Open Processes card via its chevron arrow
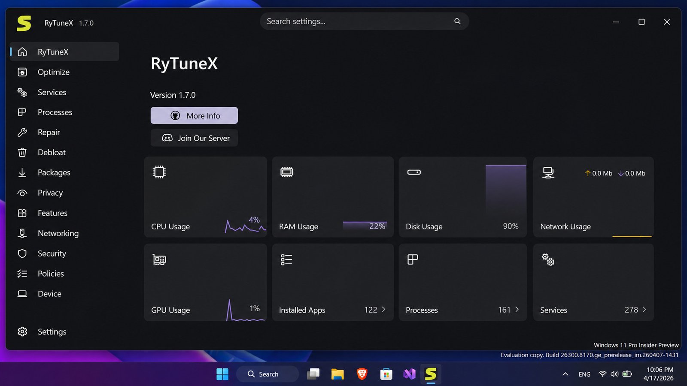687x386 pixels. pos(517,309)
